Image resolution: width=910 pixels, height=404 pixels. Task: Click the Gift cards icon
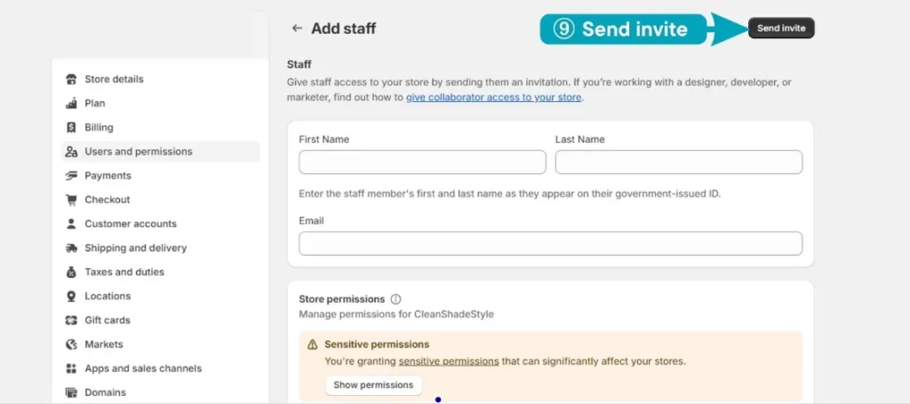tap(71, 321)
